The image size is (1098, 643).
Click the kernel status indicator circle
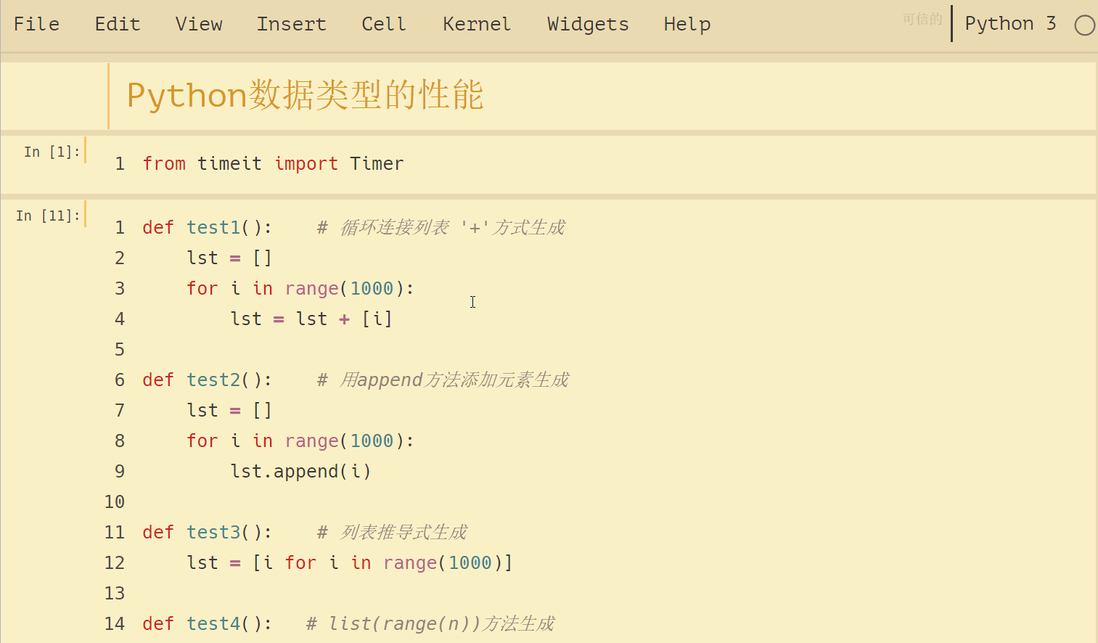coord(1084,25)
